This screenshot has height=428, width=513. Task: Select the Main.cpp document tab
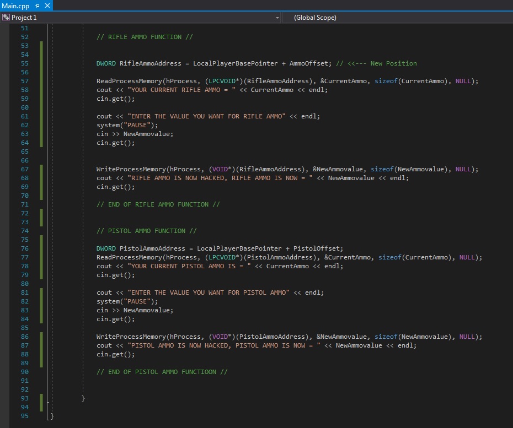15,6
